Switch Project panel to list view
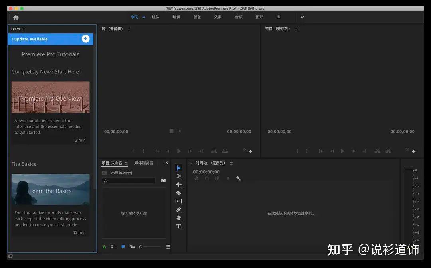The width and height of the screenshot is (431, 268). pos(114,247)
